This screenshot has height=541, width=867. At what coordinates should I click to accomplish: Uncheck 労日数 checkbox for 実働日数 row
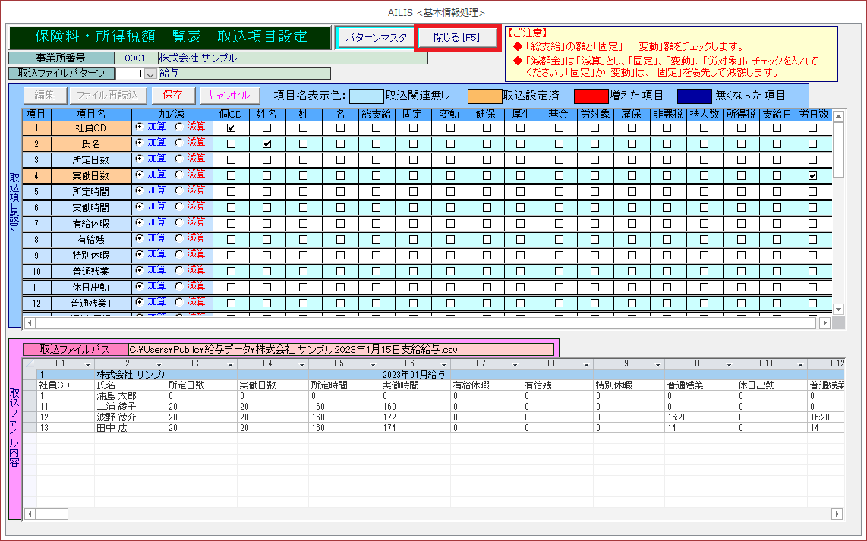pyautogui.click(x=813, y=175)
